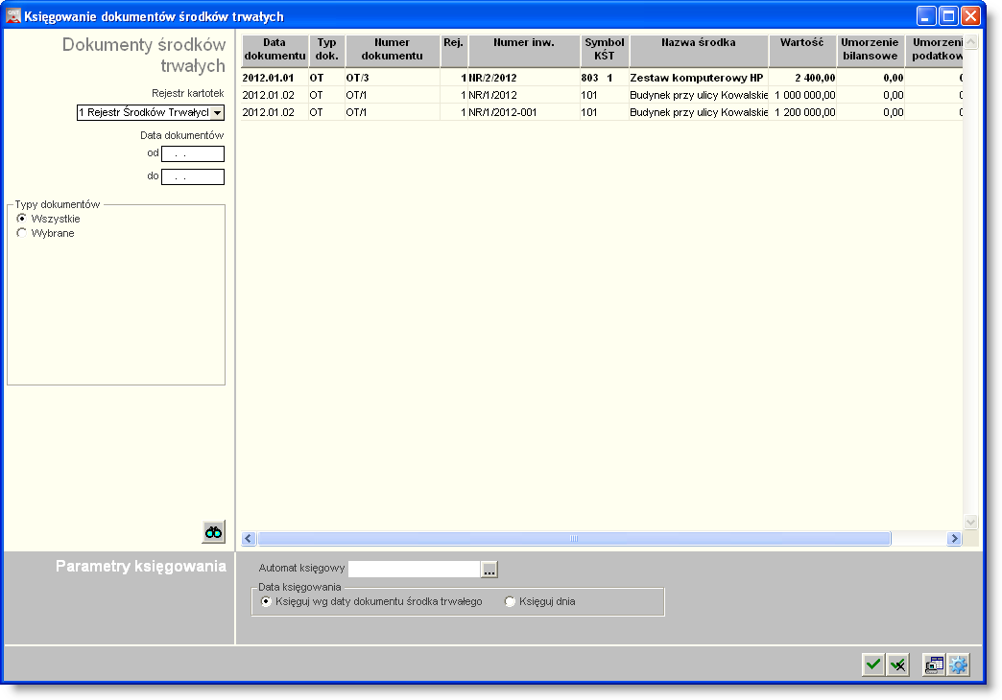Click the horizontal scrollbar right arrow
The width and height of the screenshot is (1002, 700).
[954, 539]
